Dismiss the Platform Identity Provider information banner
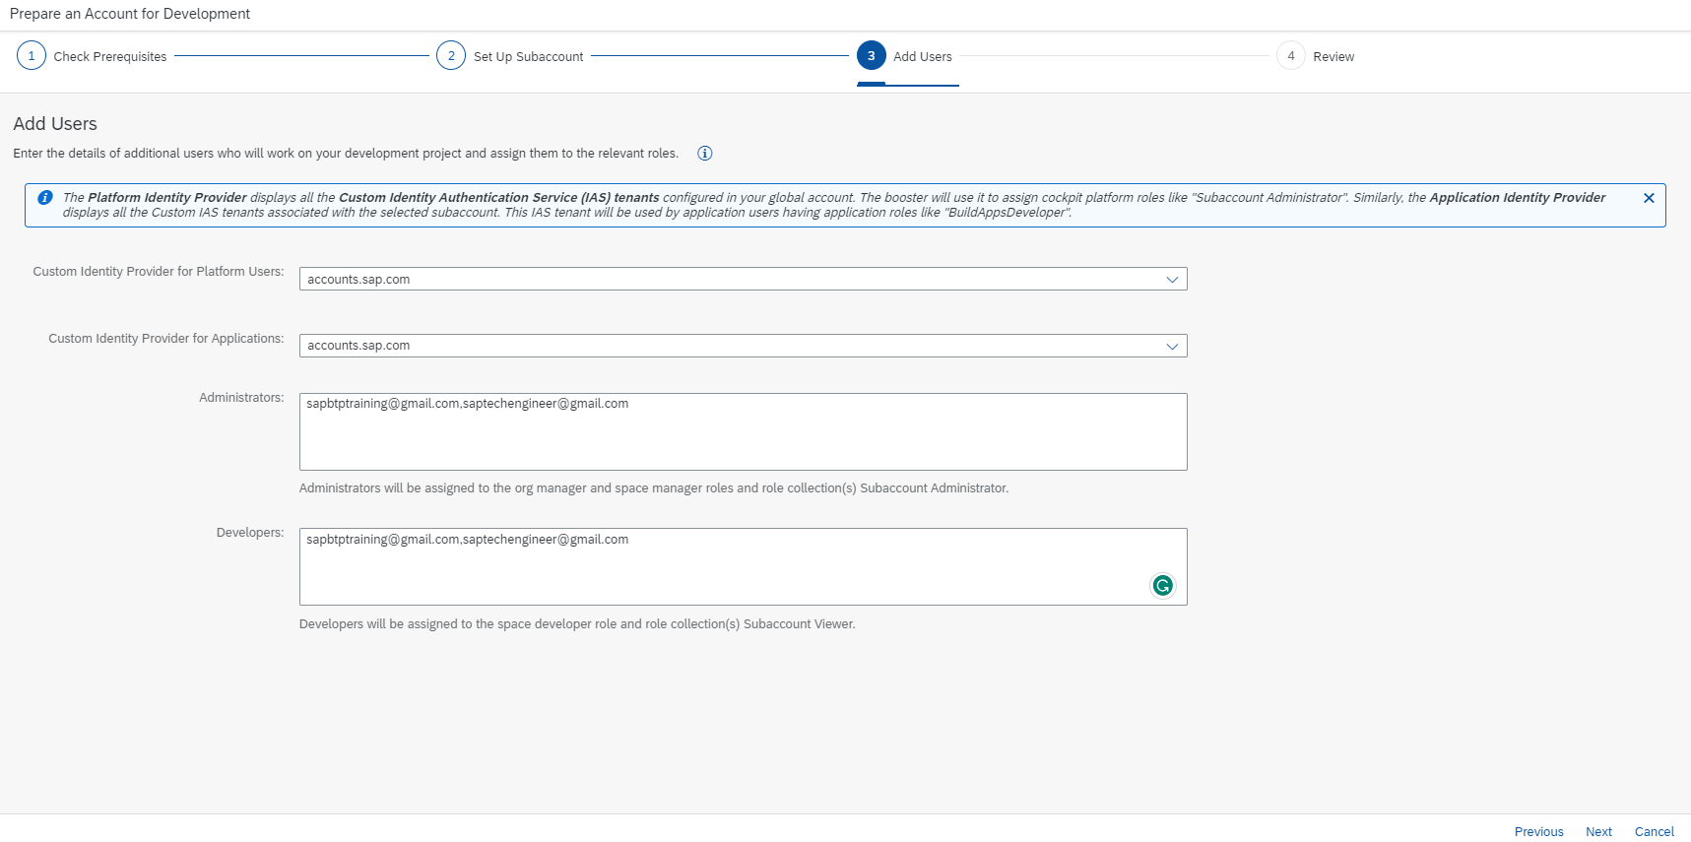Image resolution: width=1691 pixels, height=842 pixels. (x=1648, y=198)
